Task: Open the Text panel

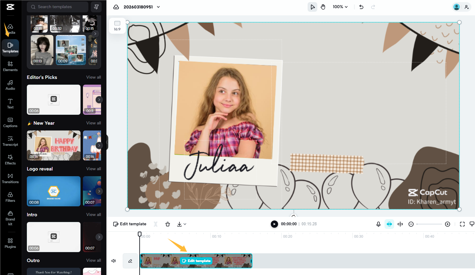Action: click(10, 104)
